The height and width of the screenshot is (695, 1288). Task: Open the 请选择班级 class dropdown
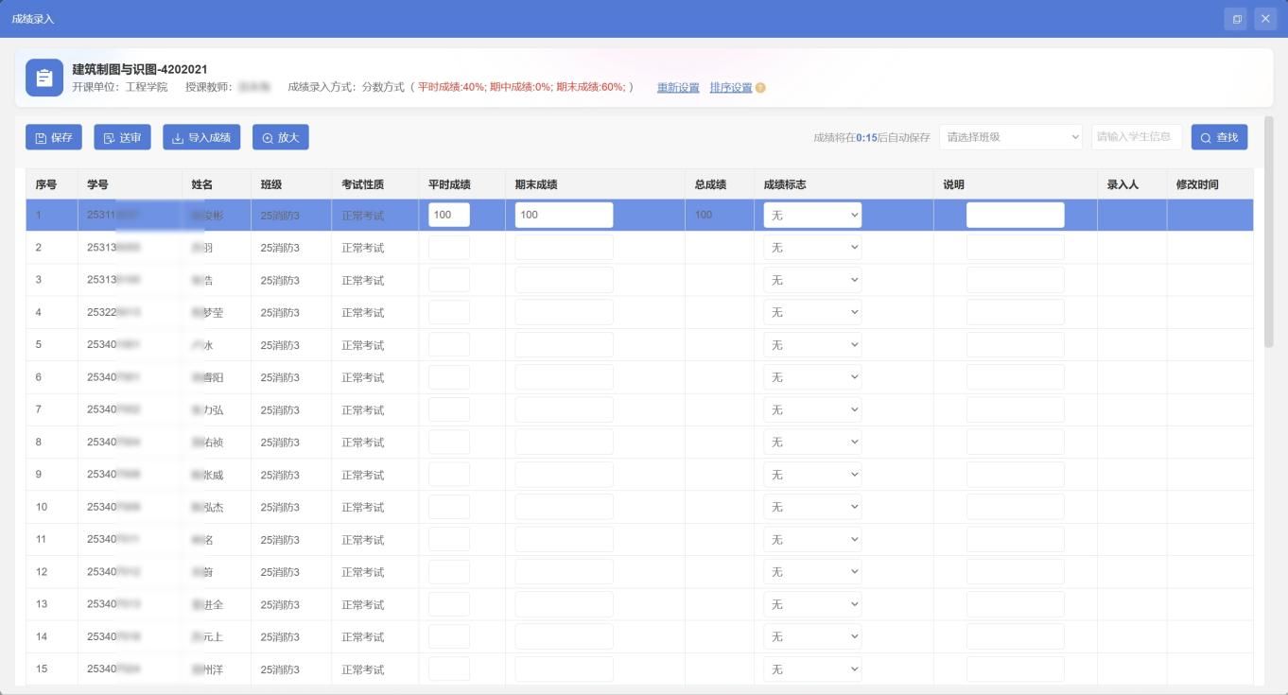point(1010,137)
